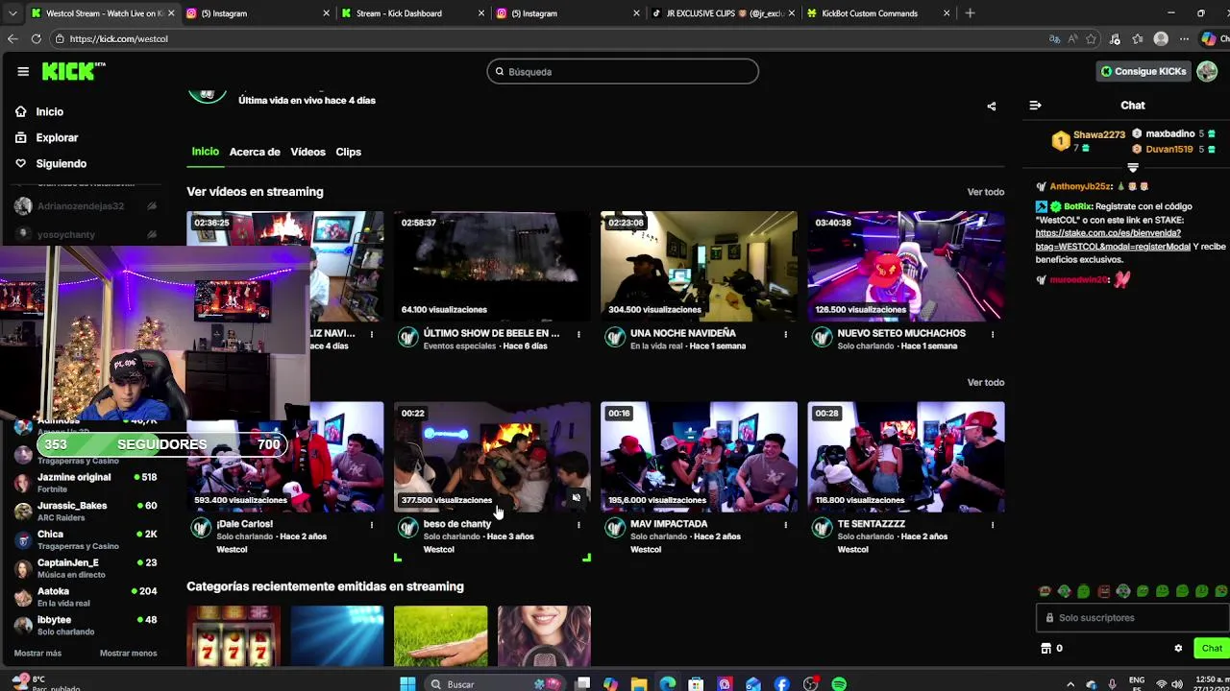
Task: Click Ver todo for clips row
Action: tap(985, 383)
